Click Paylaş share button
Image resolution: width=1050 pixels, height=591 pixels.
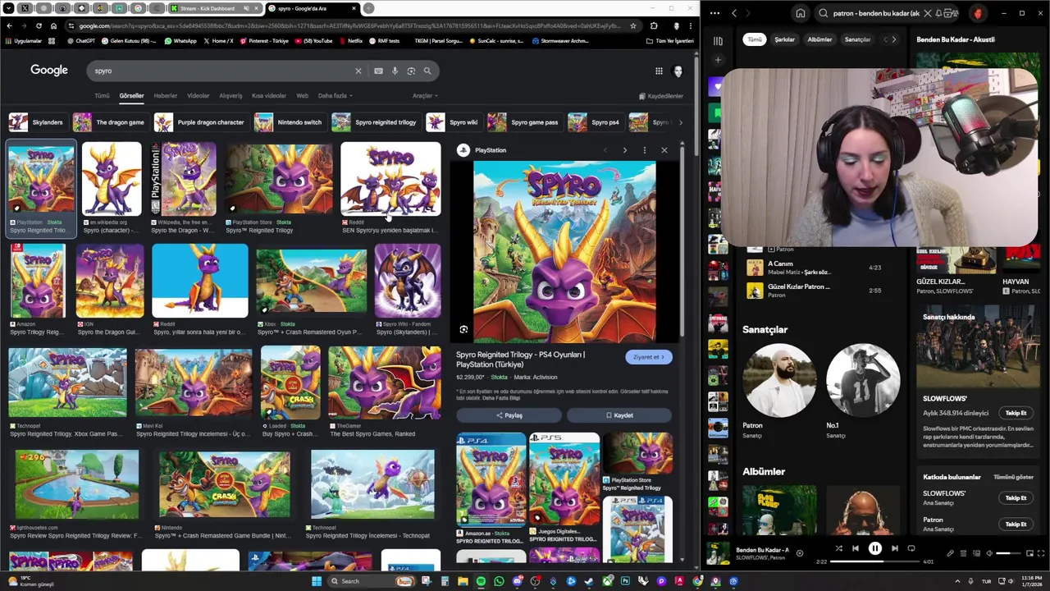pyautogui.click(x=509, y=415)
